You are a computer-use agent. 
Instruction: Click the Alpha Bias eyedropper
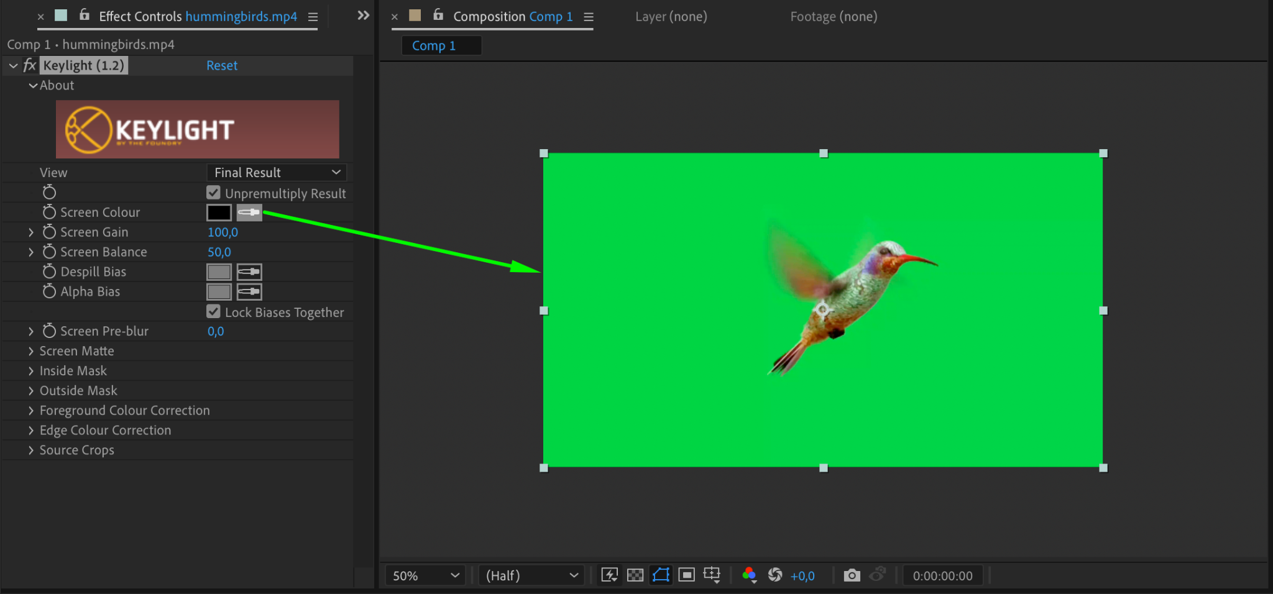pyautogui.click(x=249, y=292)
